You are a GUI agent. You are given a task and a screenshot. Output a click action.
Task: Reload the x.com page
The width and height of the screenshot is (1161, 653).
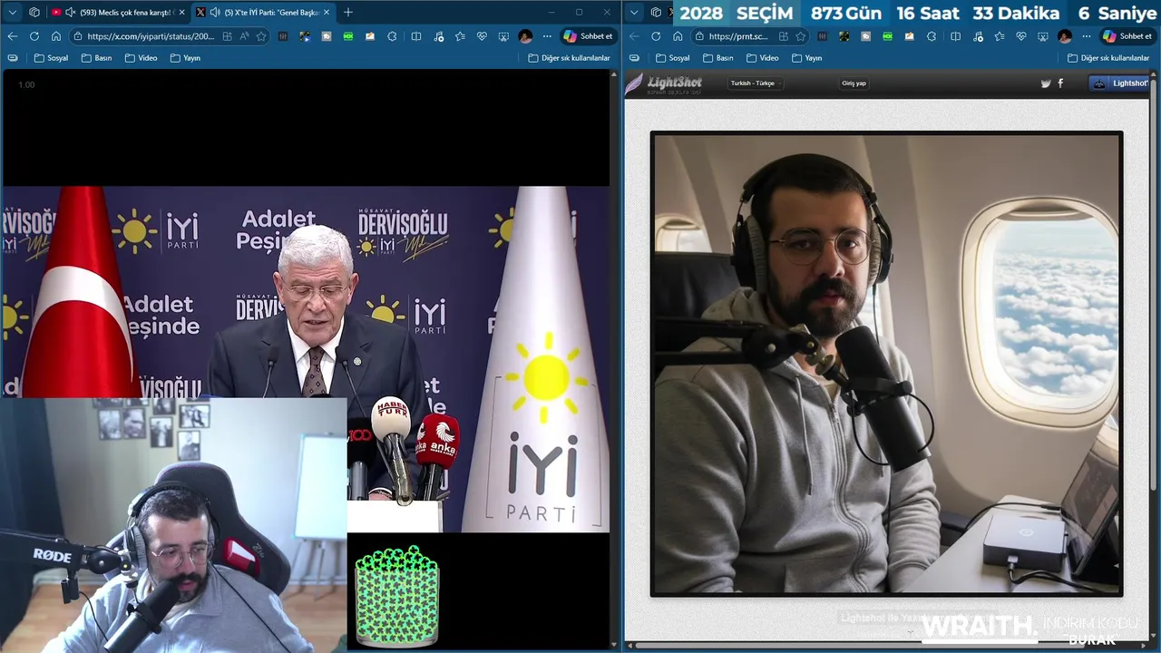pyautogui.click(x=34, y=36)
